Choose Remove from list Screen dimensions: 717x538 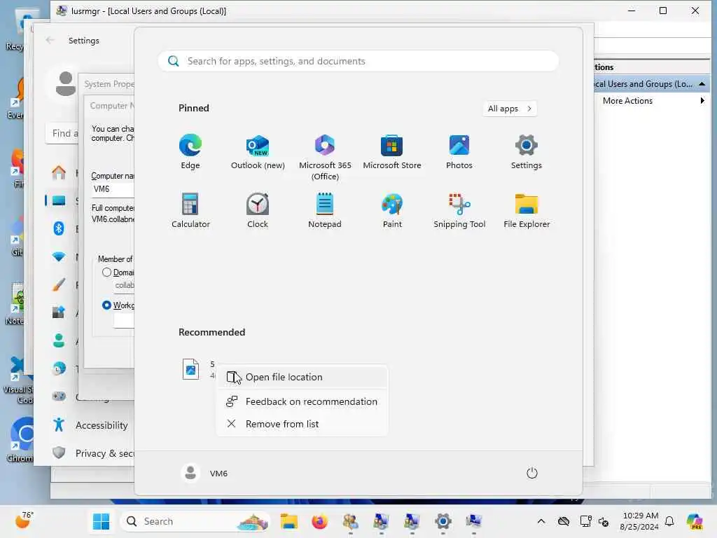coord(302,424)
